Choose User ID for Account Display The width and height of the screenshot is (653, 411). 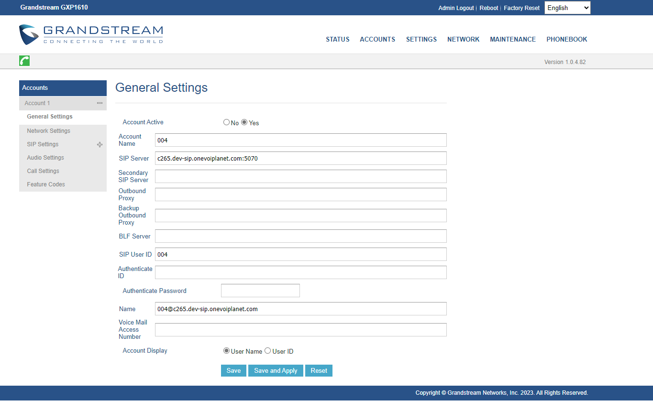point(267,351)
